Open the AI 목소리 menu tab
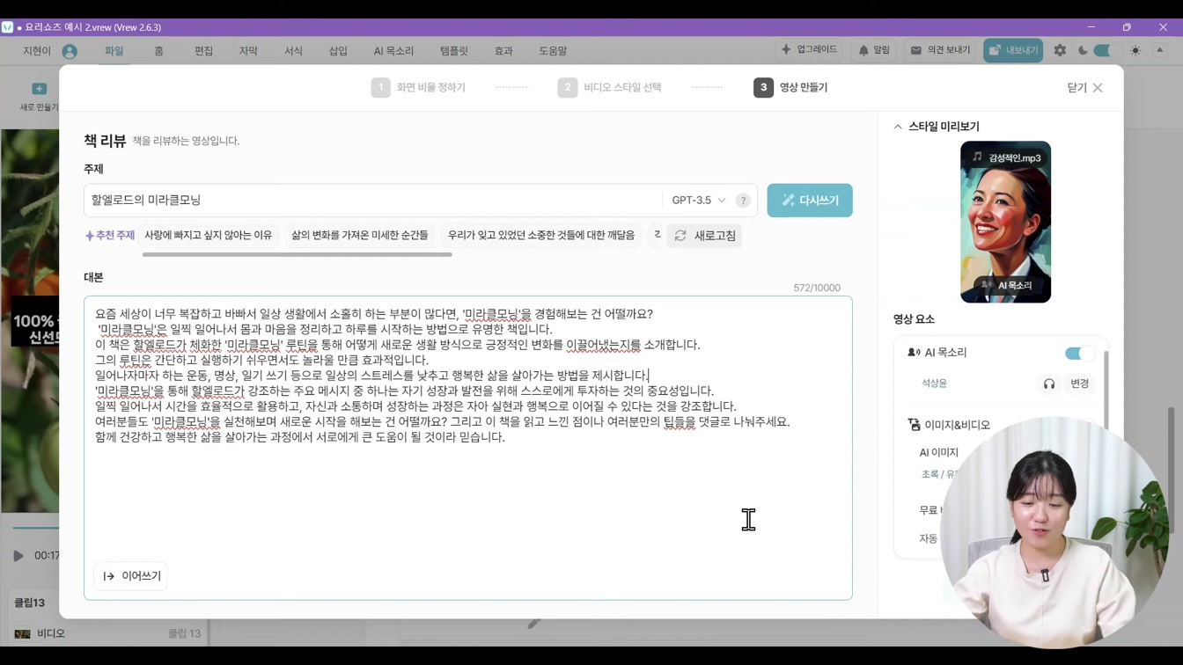This screenshot has height=665, width=1183. click(x=393, y=51)
